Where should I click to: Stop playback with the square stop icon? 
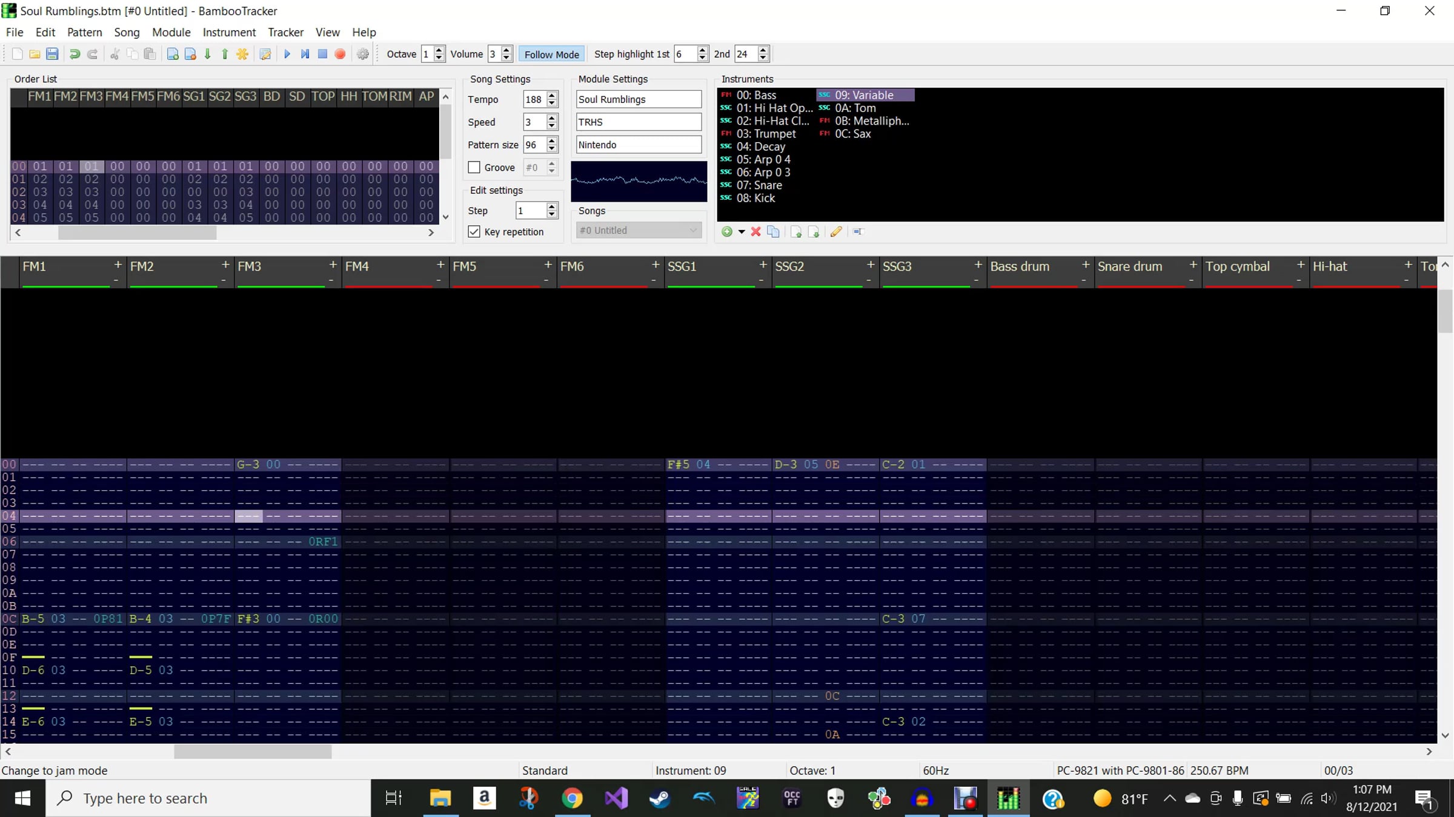(x=322, y=54)
